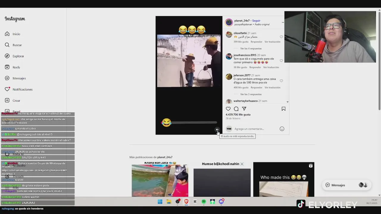This screenshot has width=381, height=214.
Task: Open green crown app taskbar icon
Action: point(213,202)
